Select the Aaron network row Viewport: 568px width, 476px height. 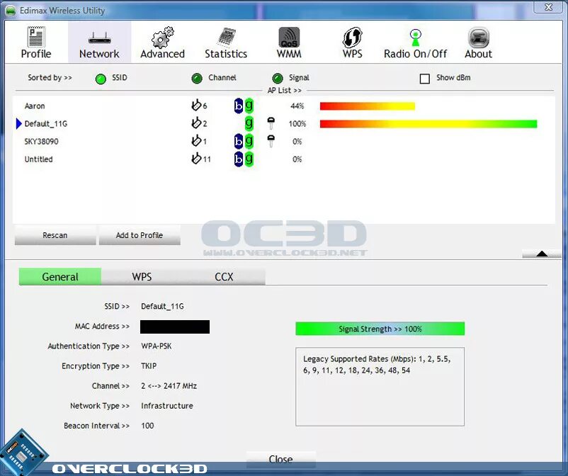coord(283,106)
